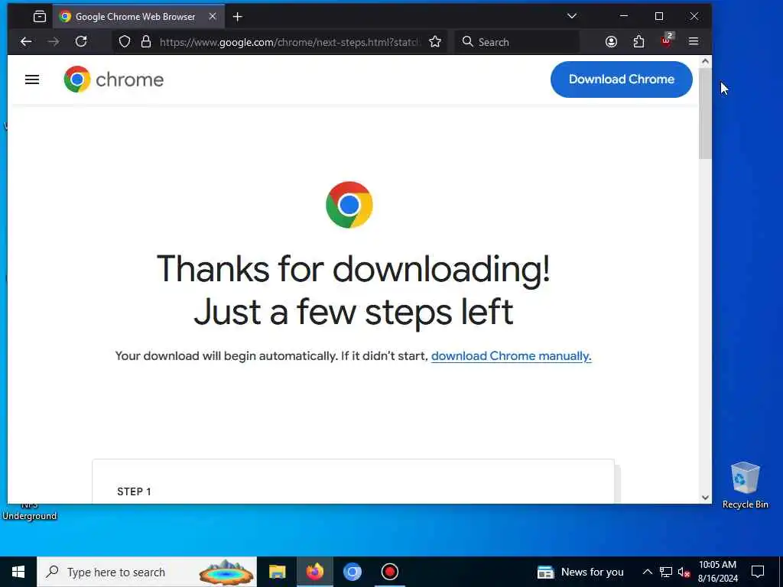Click the large Chrome logo image

(x=349, y=205)
